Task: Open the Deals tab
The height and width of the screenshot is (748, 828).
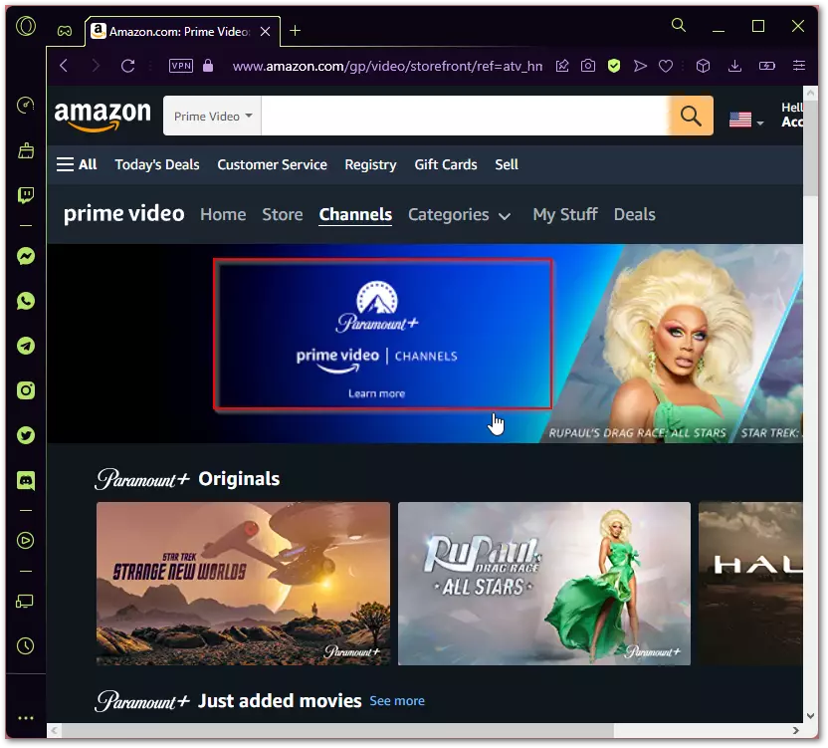Action: pos(634,214)
